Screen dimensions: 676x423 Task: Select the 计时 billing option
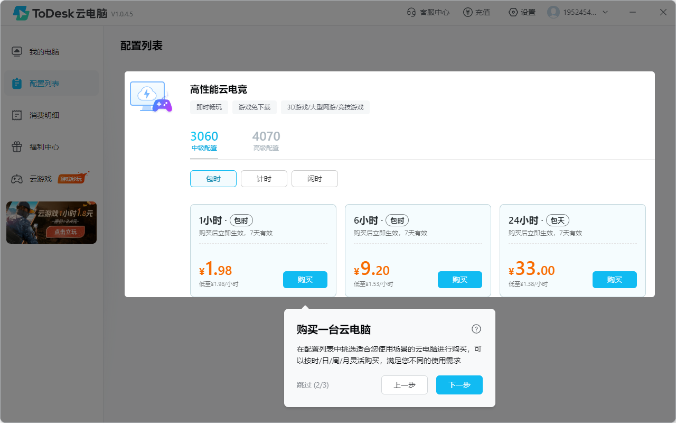pyautogui.click(x=264, y=179)
